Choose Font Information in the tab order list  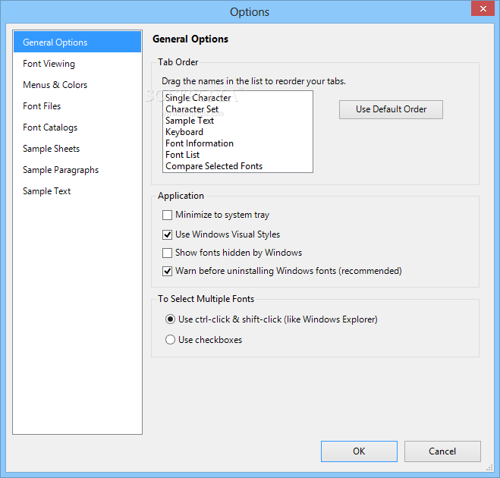(238, 143)
